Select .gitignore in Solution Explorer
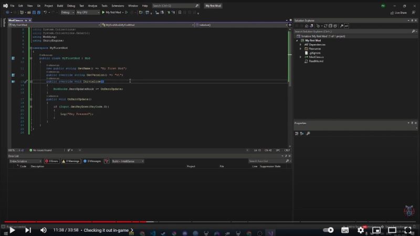Image resolution: width=420 pixels, height=236 pixels. (x=314, y=53)
